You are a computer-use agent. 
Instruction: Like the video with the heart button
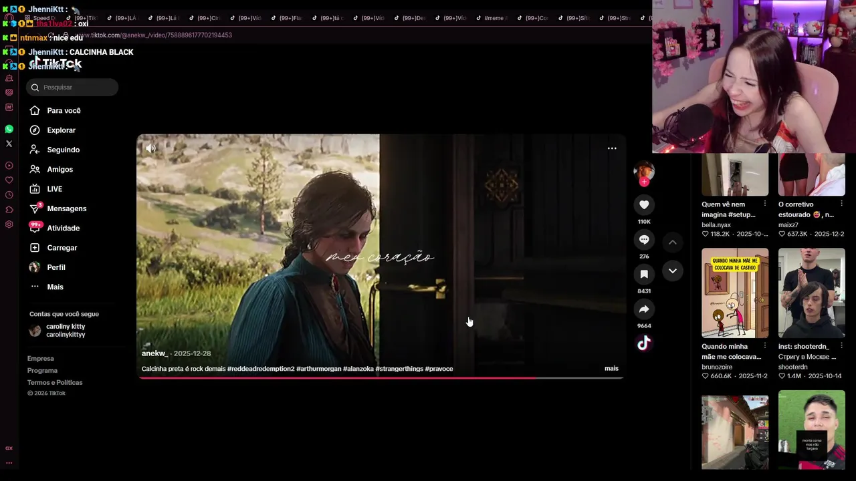644,205
